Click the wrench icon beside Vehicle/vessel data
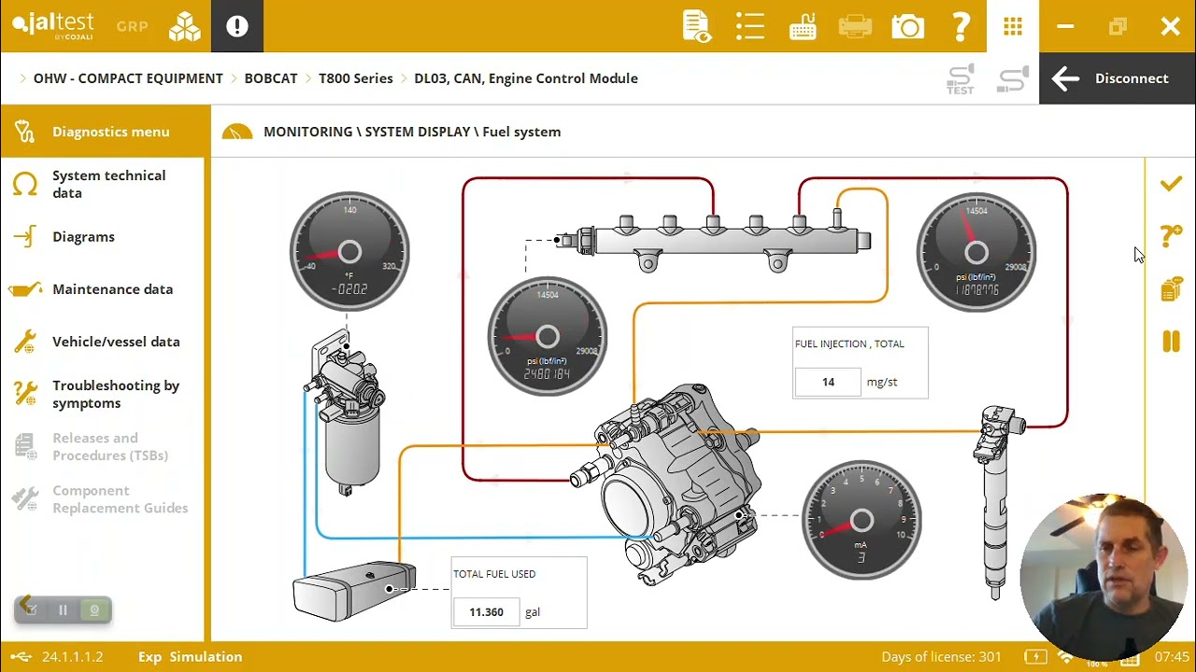 25,342
